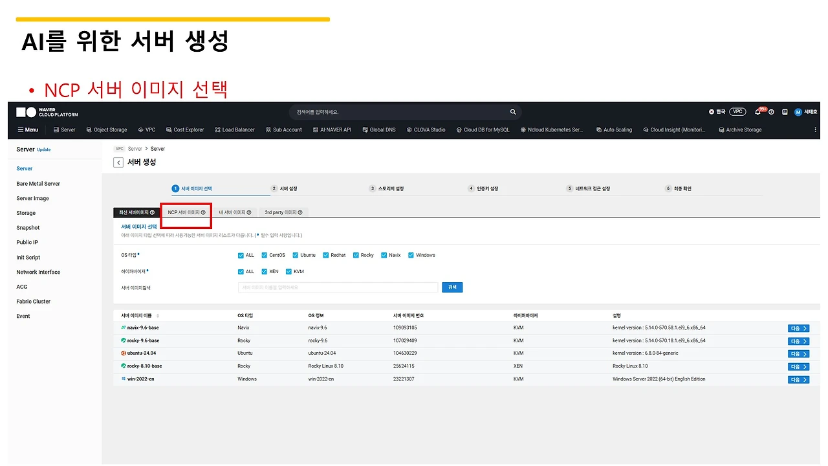Open ACG in the sidebar
Screen dimensions: 828x466
click(22, 287)
